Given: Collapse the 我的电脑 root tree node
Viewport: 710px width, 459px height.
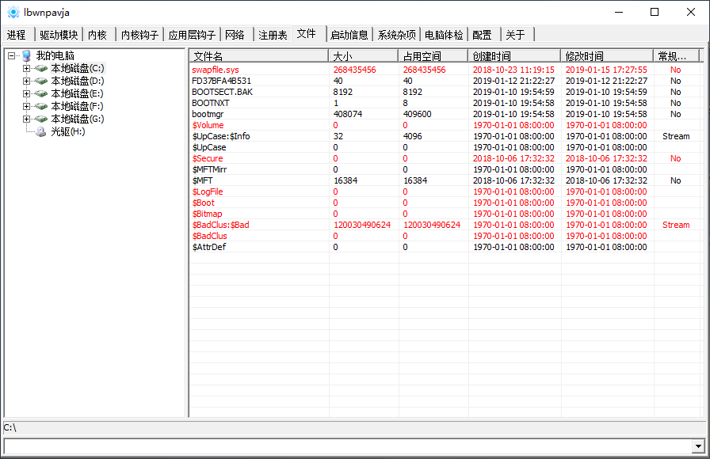Looking at the screenshot, I should pos(12,55).
